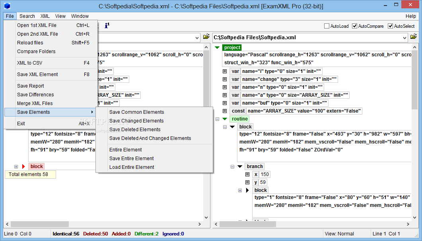The image size is (422, 241).
Task: Open the first XML file browse folder icon
Action: pos(206,37)
